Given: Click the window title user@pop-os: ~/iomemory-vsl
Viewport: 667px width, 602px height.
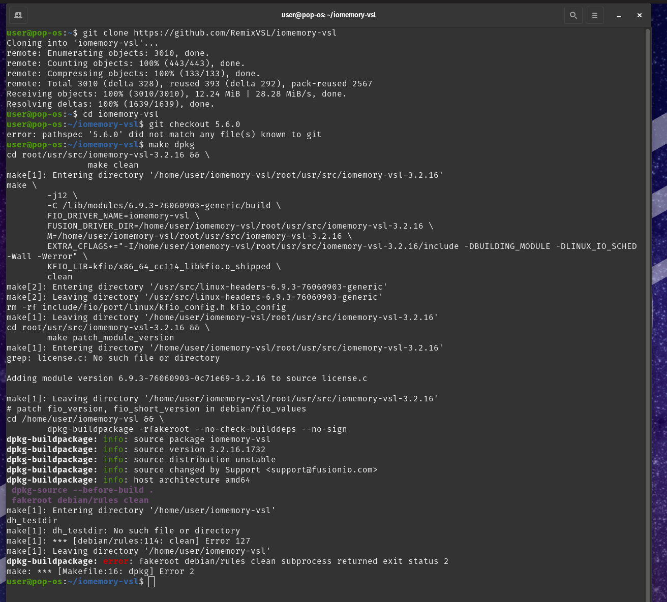Looking at the screenshot, I should point(328,15).
